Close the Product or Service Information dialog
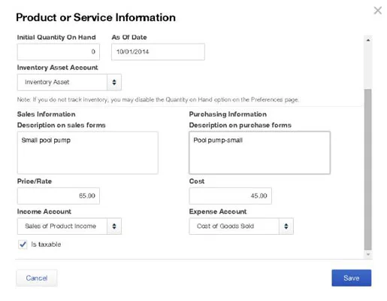This screenshot has height=301, width=387. click(x=378, y=11)
